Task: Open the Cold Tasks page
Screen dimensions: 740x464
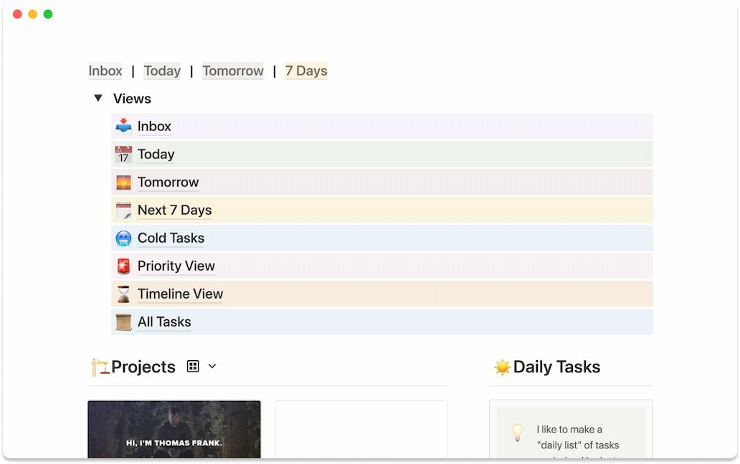Action: coord(171,238)
